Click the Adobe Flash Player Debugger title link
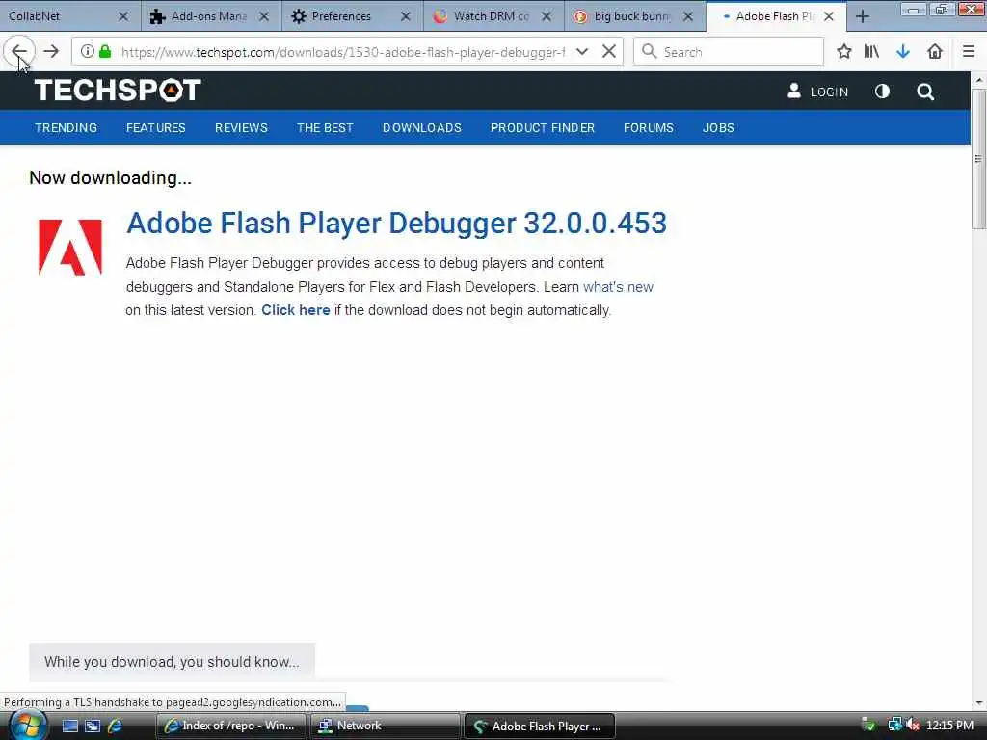This screenshot has width=987, height=740. (396, 223)
